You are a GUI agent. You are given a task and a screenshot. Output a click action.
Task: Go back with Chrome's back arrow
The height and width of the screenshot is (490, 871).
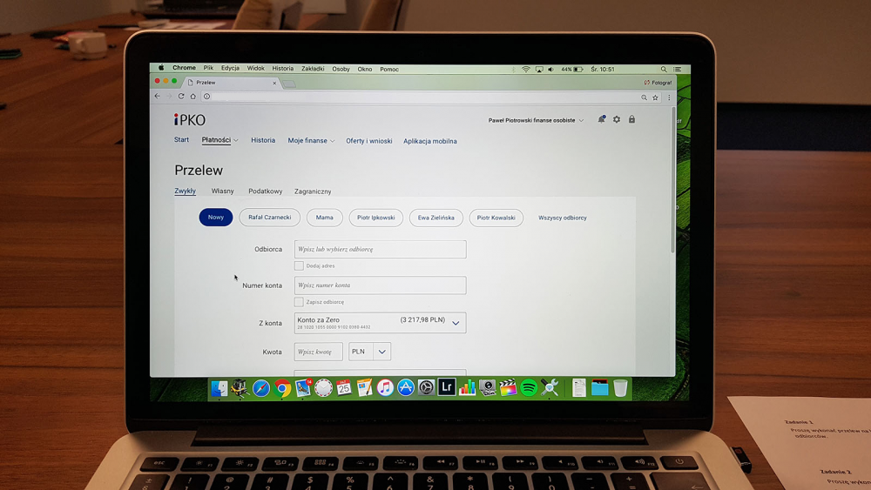click(157, 96)
